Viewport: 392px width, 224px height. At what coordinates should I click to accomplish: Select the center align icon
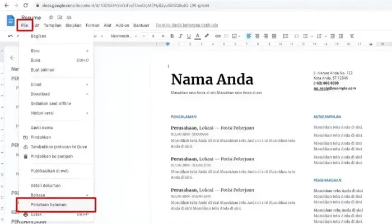pyautogui.click(x=258, y=36)
